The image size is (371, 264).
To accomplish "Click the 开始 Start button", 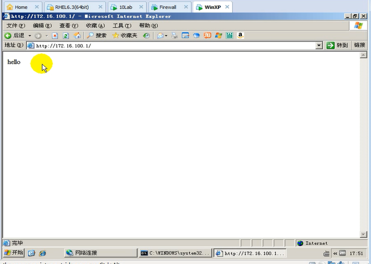I will pos(14,253).
